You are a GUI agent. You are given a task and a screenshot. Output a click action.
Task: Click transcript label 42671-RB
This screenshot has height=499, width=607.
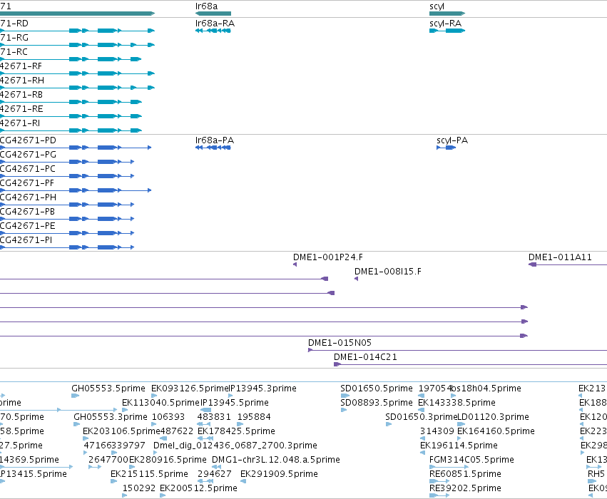click(21, 95)
